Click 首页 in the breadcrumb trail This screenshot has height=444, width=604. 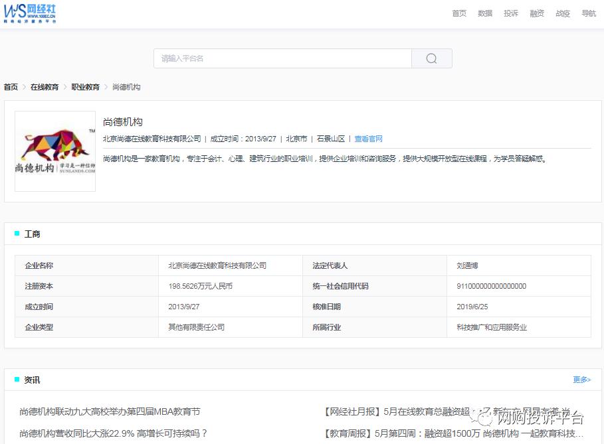coord(11,87)
